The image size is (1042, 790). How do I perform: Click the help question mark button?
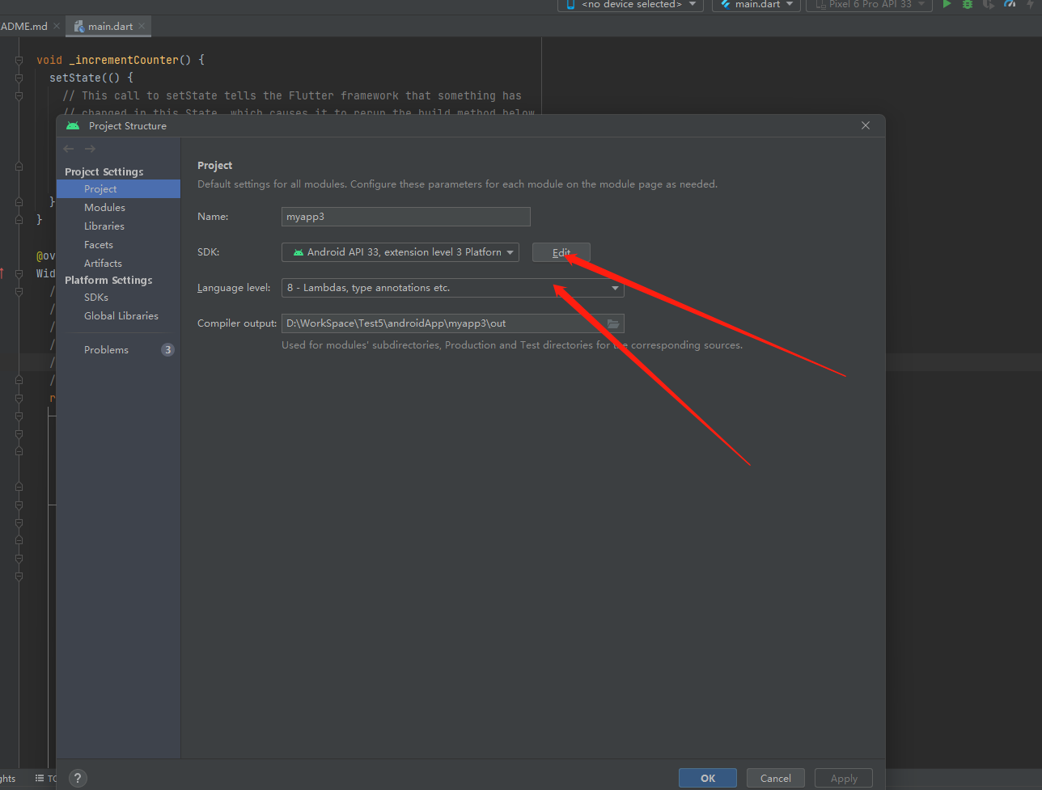point(78,779)
